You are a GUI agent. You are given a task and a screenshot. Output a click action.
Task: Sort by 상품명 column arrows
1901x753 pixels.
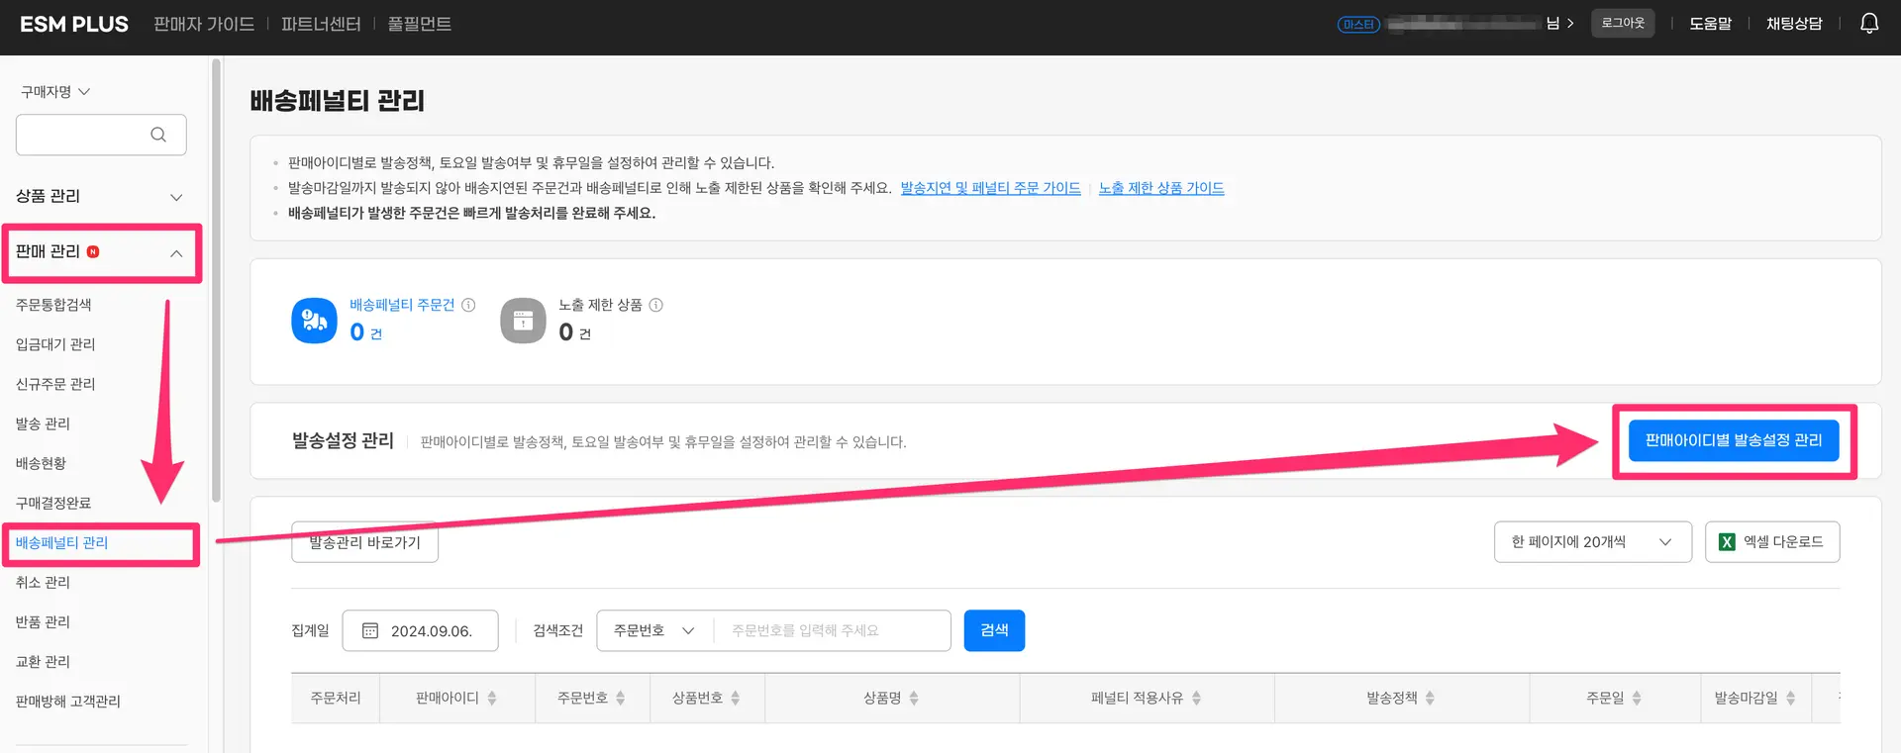(914, 698)
